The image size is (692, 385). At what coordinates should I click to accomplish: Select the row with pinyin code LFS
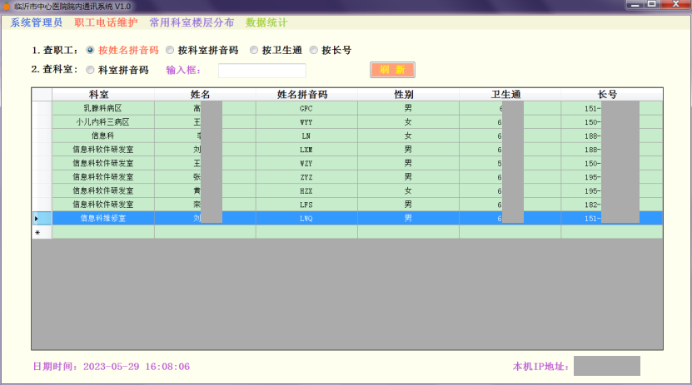306,205
